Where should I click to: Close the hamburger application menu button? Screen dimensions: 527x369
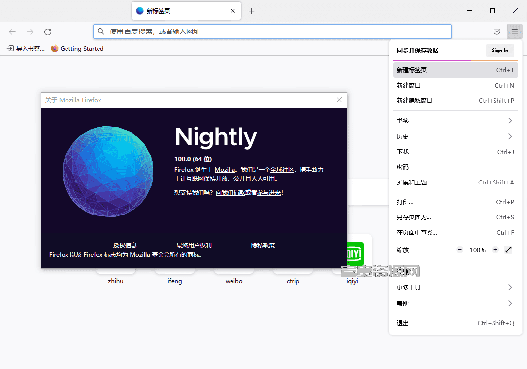[515, 31]
